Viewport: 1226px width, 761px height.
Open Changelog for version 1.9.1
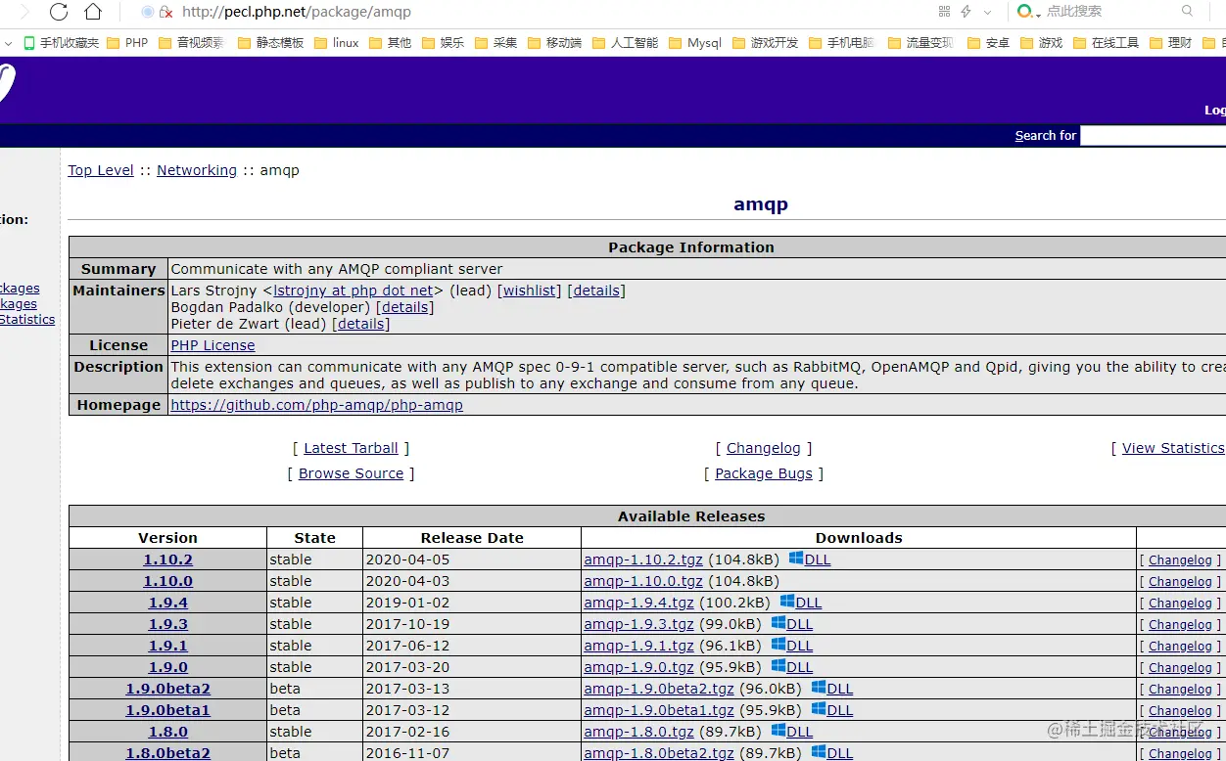pyautogui.click(x=1180, y=647)
